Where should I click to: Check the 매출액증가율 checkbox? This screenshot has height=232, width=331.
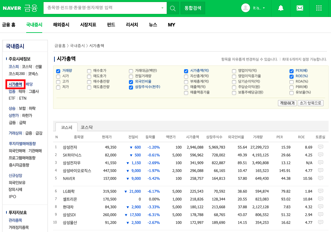[186, 93]
